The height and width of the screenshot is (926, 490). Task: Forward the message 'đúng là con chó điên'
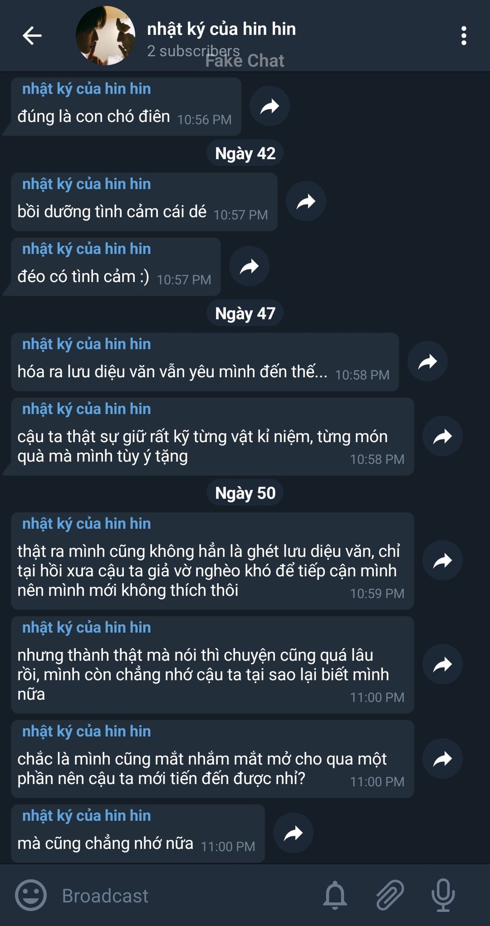pyautogui.click(x=269, y=106)
